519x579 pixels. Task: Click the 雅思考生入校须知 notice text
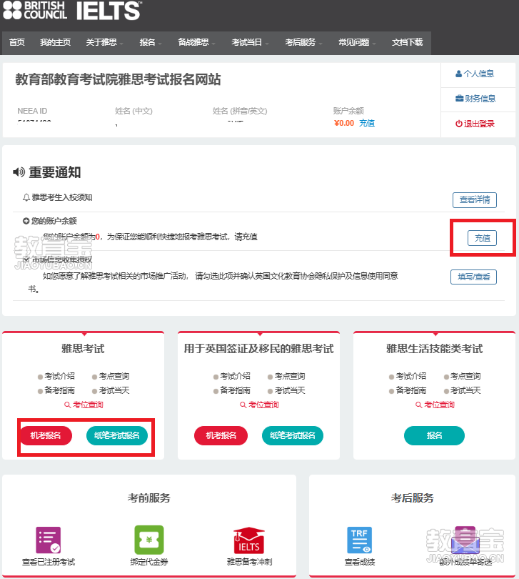(x=62, y=197)
